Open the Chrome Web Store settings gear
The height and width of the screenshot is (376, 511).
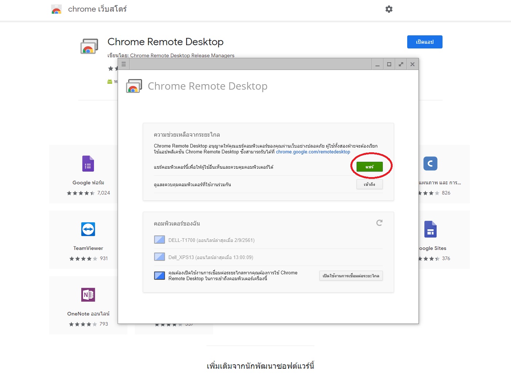(389, 9)
